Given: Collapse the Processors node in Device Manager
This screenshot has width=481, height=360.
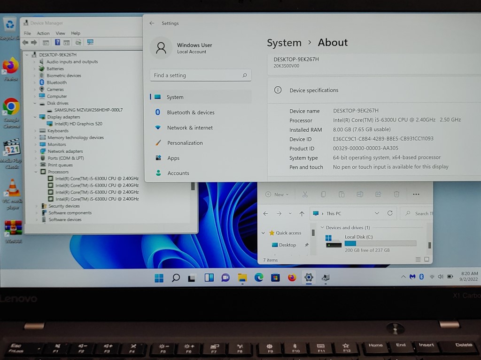Looking at the screenshot, I should pyautogui.click(x=36, y=172).
